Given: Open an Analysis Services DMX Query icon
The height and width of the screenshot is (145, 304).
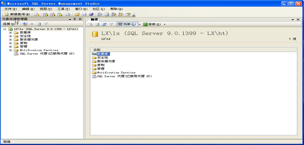Looking at the screenshot, I should point(52,14).
